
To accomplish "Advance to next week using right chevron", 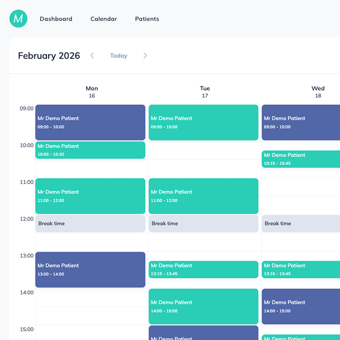I will point(145,56).
